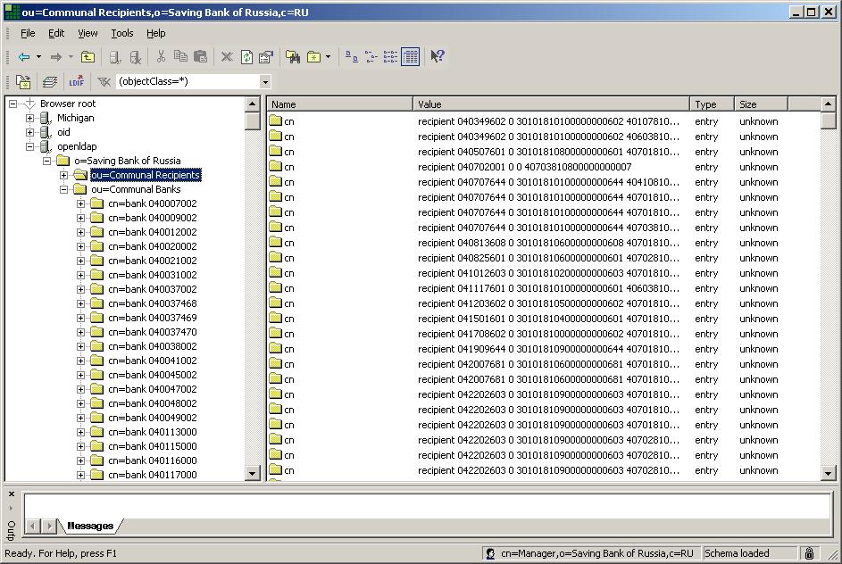Open the File menu
This screenshot has width=842, height=564.
click(x=28, y=33)
